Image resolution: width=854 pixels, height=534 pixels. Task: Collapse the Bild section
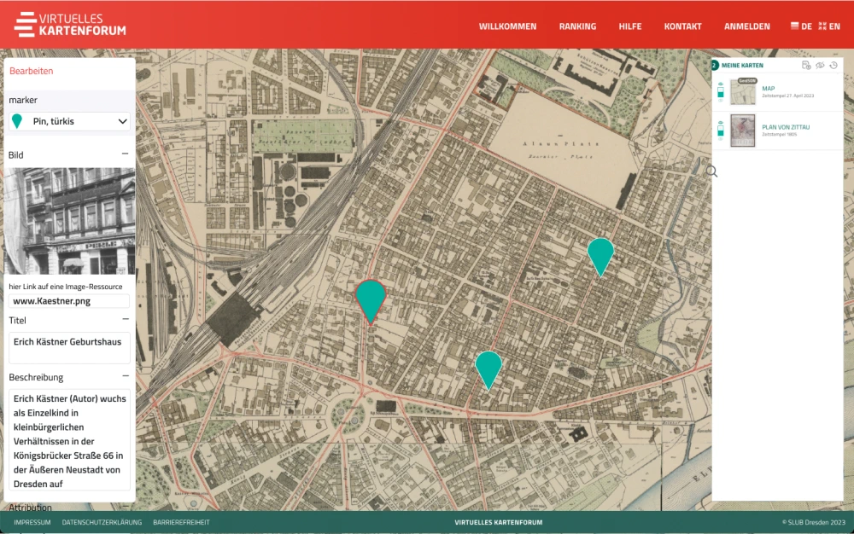pos(126,154)
